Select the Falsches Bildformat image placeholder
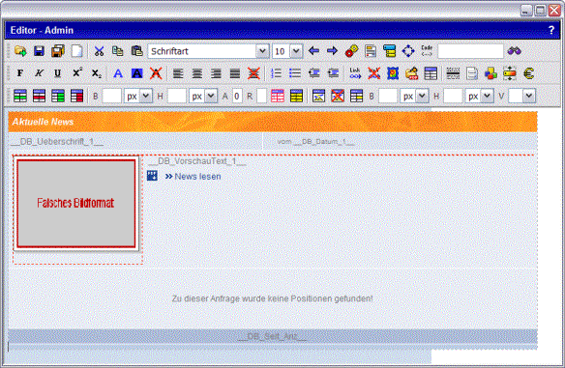The width and height of the screenshot is (565, 368). (x=76, y=203)
